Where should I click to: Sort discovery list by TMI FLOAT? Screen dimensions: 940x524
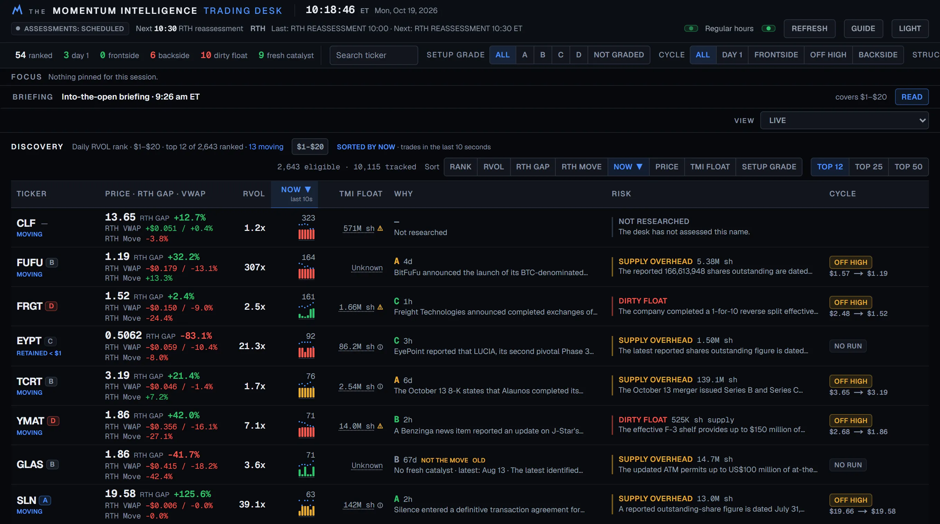(710, 167)
